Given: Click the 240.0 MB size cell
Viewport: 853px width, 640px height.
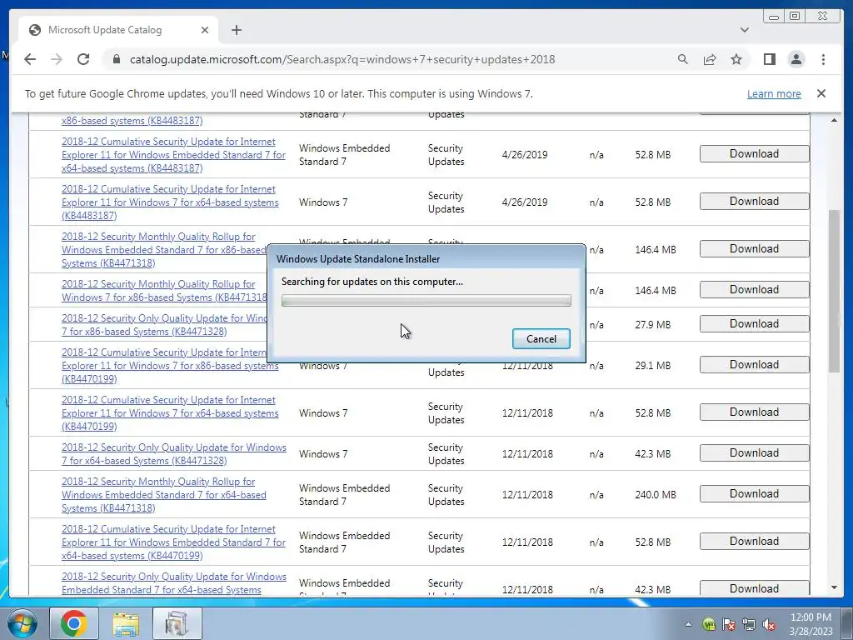Looking at the screenshot, I should coord(655,495).
